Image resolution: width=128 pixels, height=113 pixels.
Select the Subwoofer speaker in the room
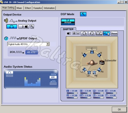tap(102, 62)
